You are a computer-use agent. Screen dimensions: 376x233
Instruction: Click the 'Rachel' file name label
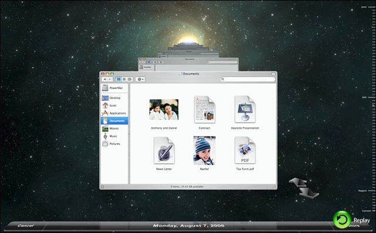tap(204, 169)
